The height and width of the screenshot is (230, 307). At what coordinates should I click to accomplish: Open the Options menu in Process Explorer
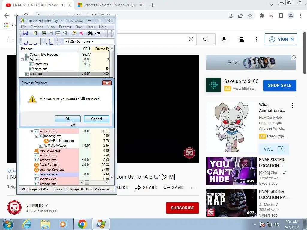37,27
